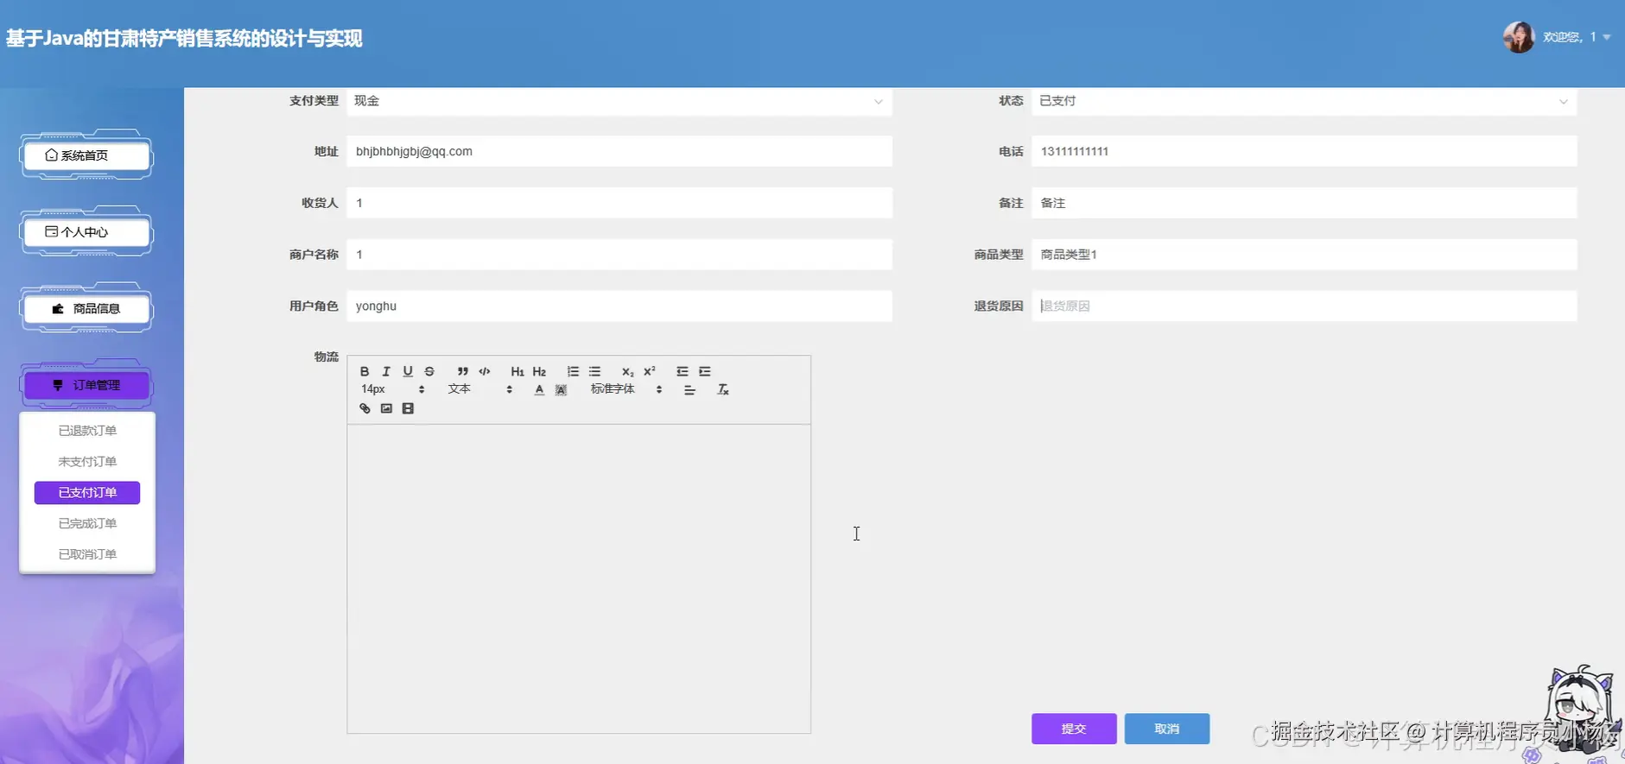This screenshot has height=764, width=1625.
Task: Select 已完成订单 in the order submenu
Action: [87, 524]
